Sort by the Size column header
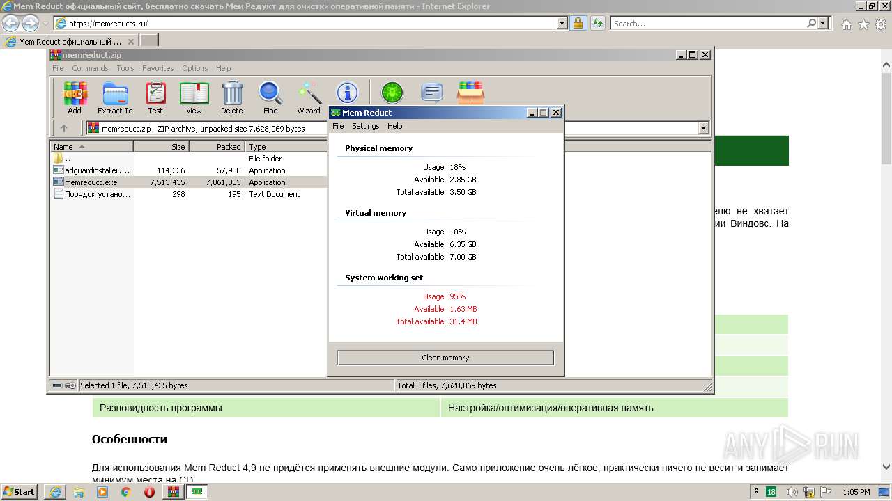The width and height of the screenshot is (892, 501). (161, 146)
